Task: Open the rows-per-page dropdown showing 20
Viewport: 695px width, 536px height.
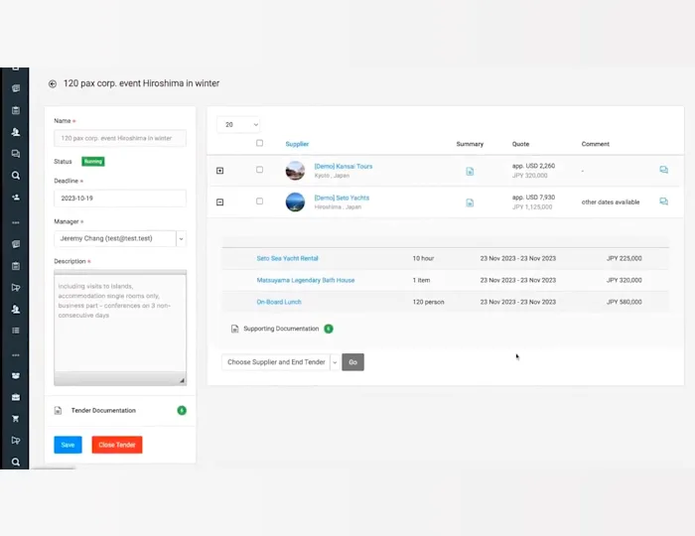Action: tap(238, 124)
